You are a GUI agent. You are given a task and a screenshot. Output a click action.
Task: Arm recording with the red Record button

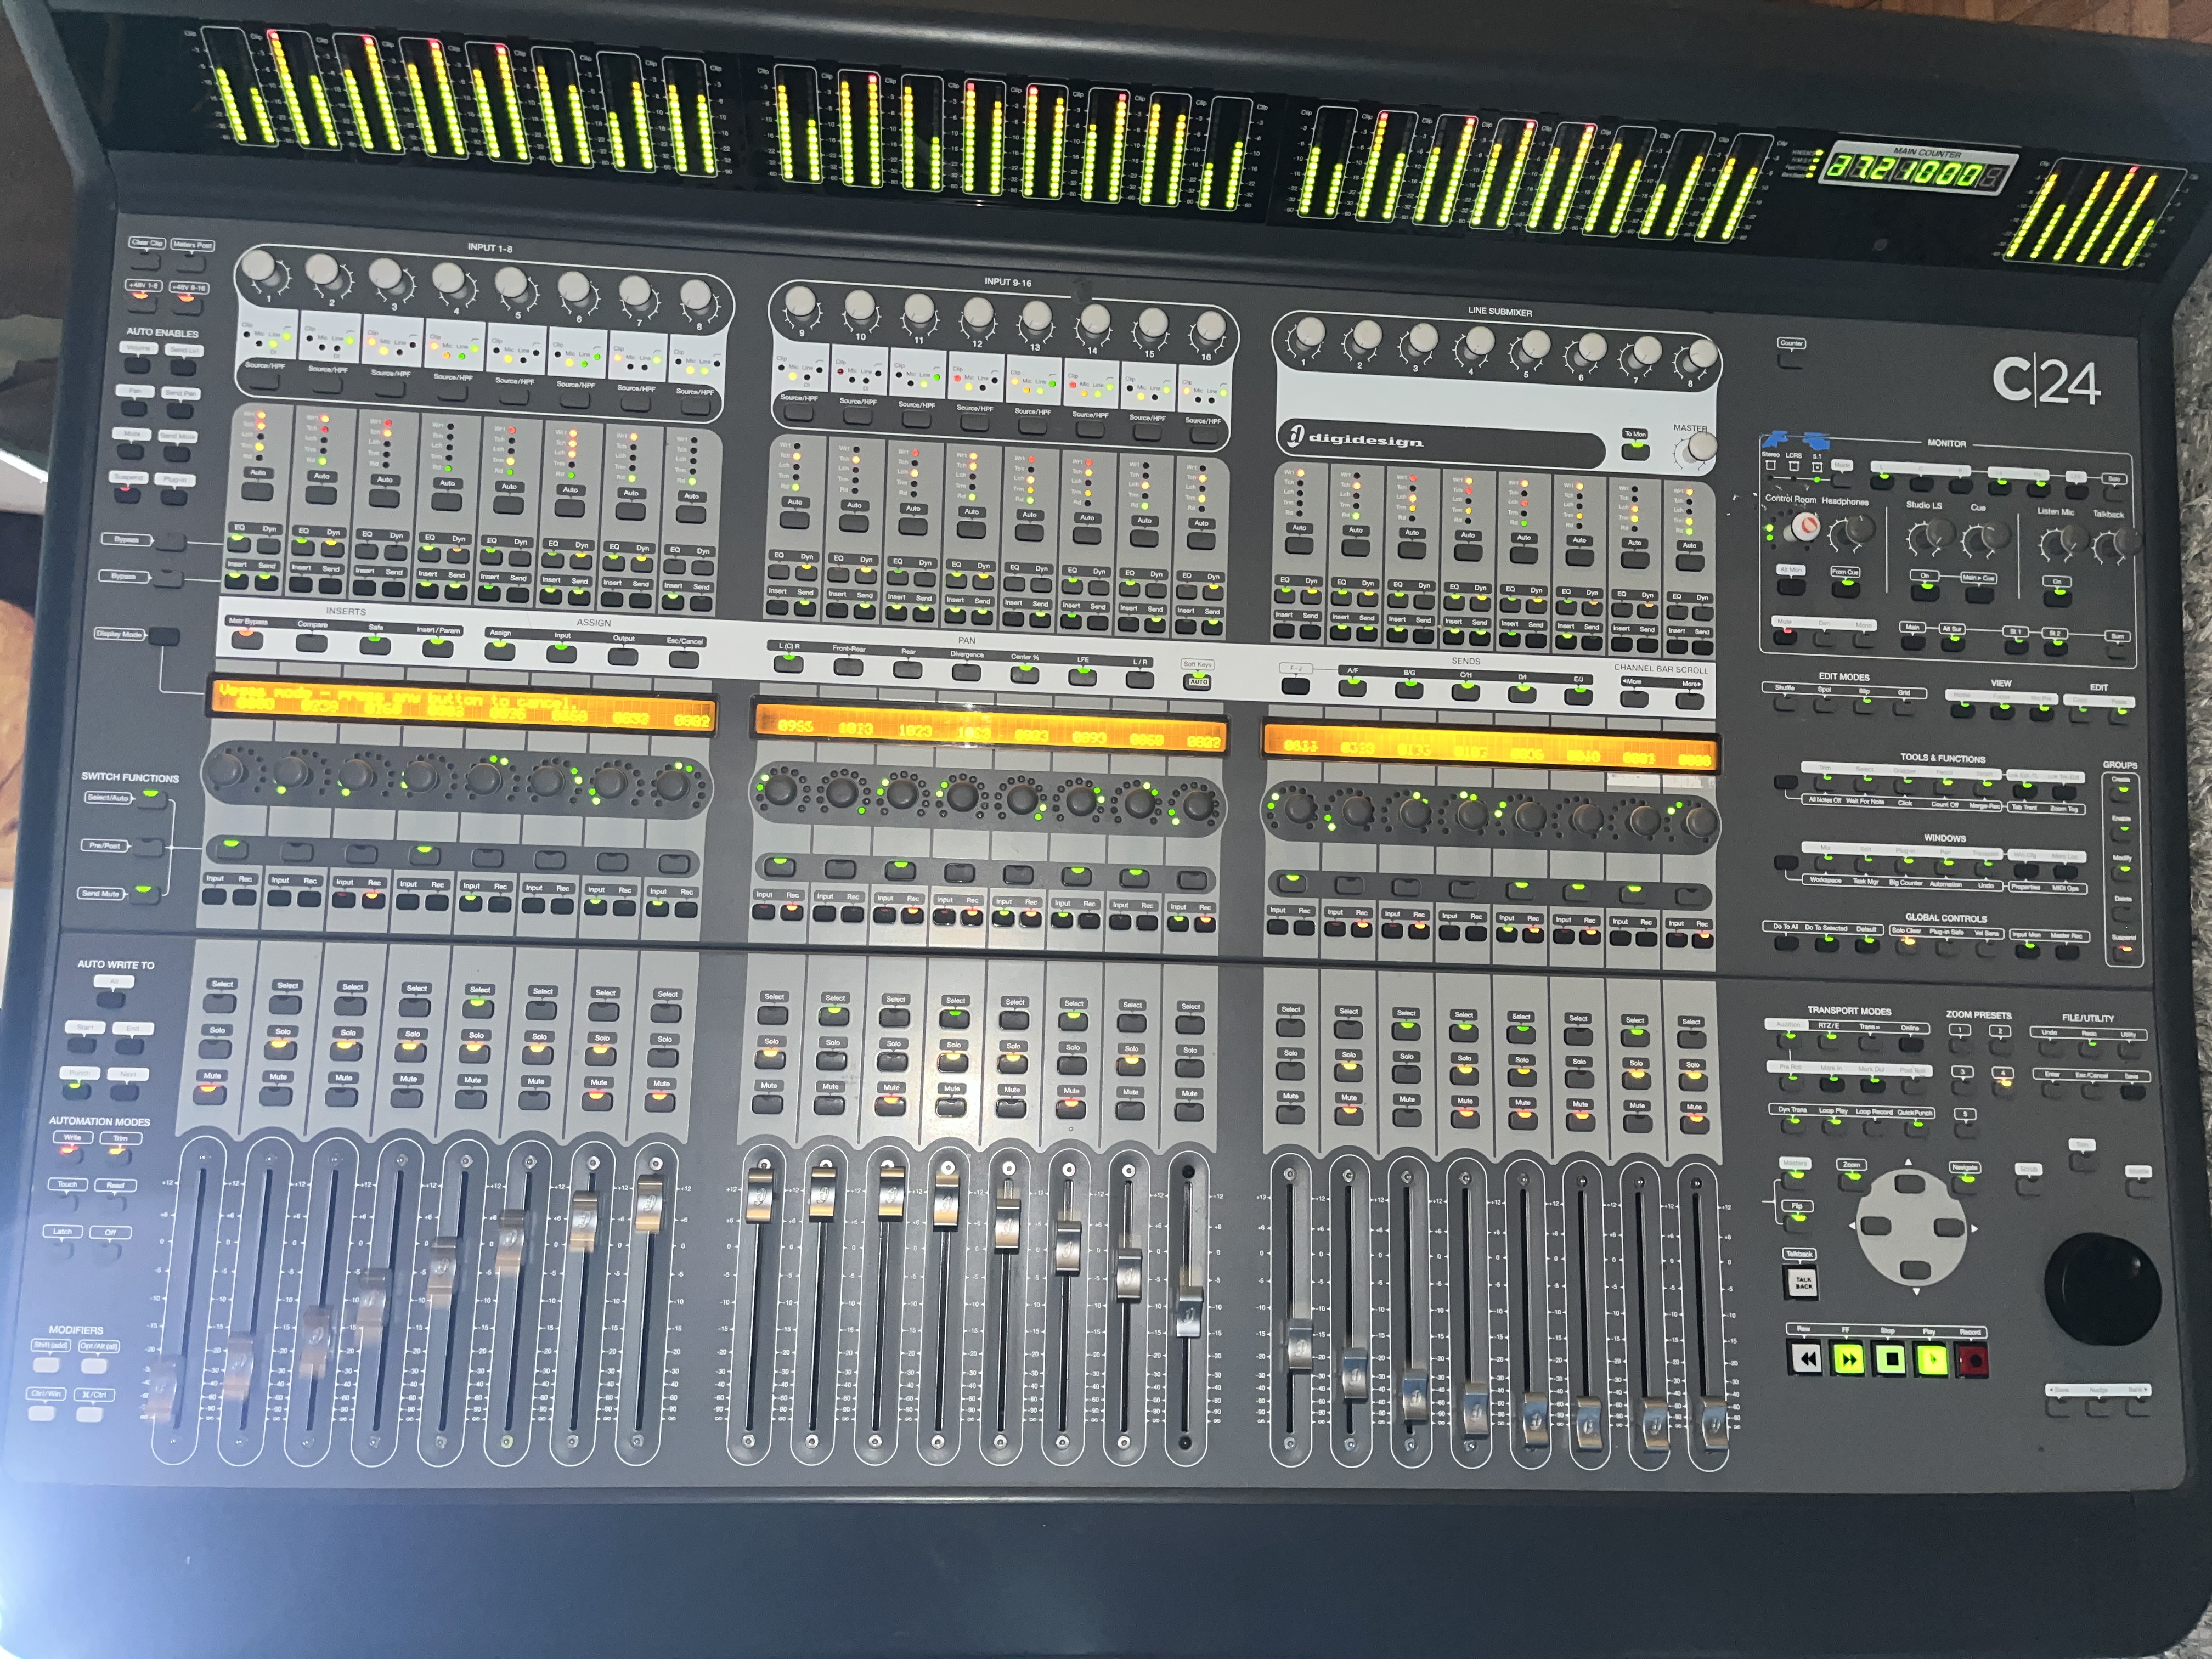click(1973, 1360)
